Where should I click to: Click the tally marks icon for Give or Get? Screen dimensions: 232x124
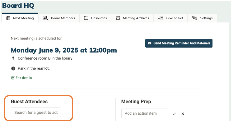(160, 18)
